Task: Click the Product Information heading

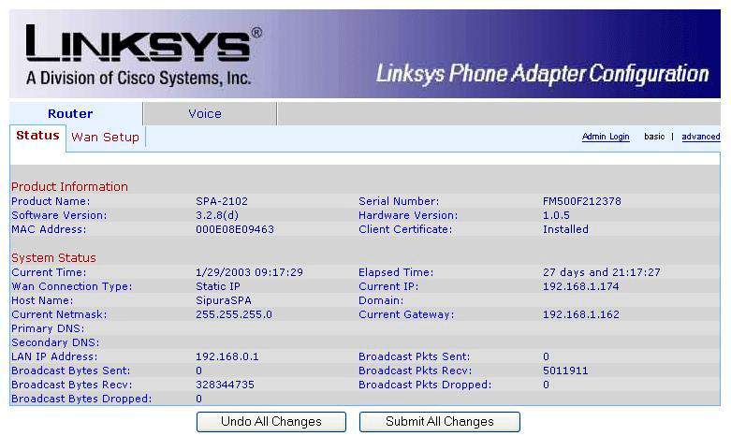Action: point(69,187)
